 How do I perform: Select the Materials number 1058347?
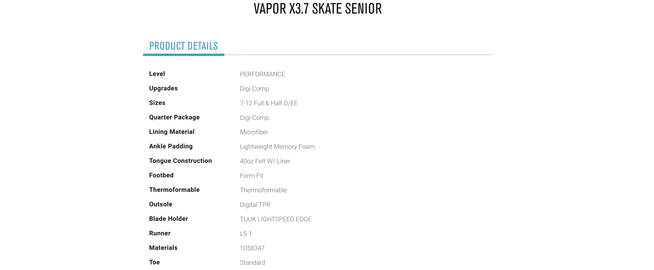pos(252,248)
